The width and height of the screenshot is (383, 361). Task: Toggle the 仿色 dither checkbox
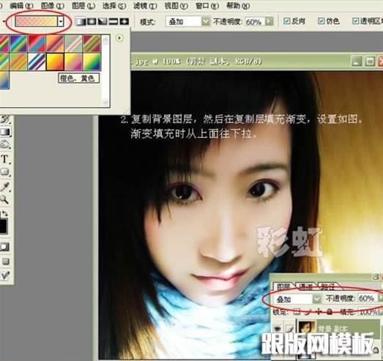click(x=321, y=21)
